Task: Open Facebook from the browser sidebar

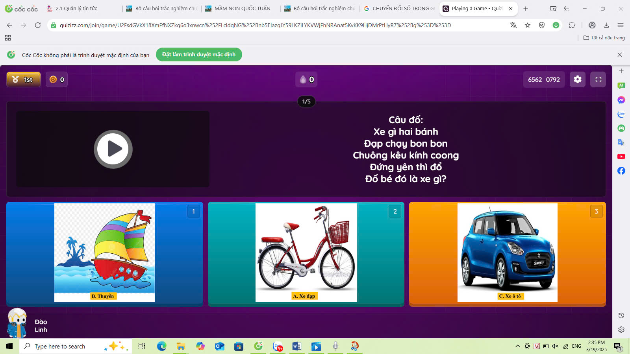Action: click(x=621, y=171)
